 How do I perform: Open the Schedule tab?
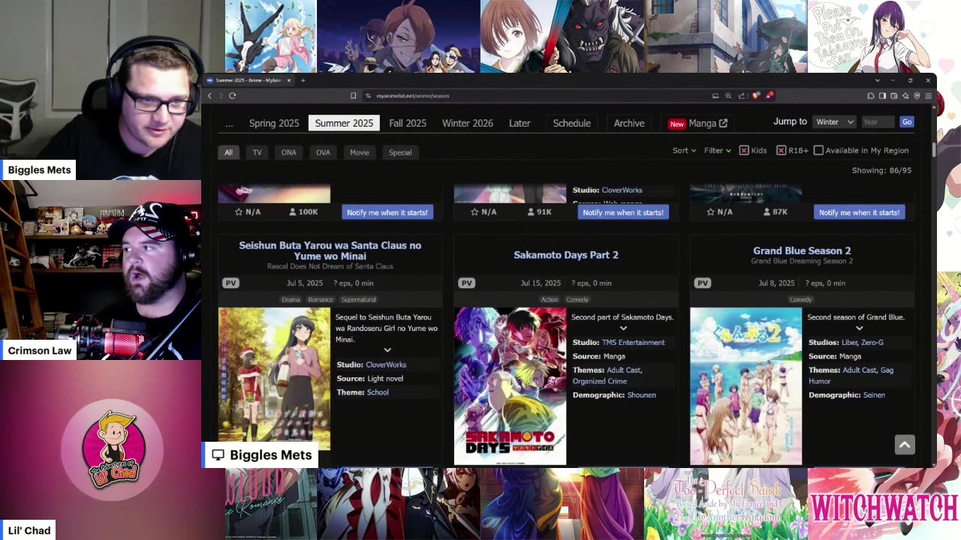coord(571,123)
